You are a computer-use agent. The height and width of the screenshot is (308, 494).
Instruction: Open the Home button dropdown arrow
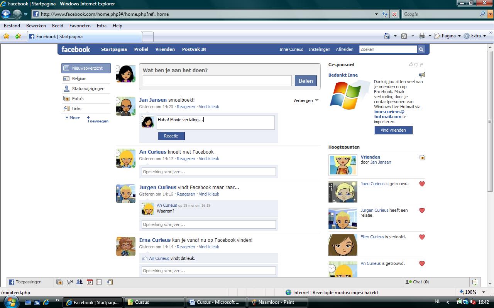coord(395,36)
